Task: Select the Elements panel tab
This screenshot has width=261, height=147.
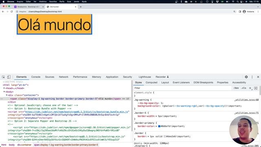Action: click(x=22, y=77)
